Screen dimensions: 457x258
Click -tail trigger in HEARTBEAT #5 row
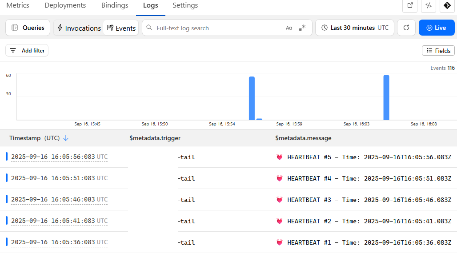[x=186, y=157]
